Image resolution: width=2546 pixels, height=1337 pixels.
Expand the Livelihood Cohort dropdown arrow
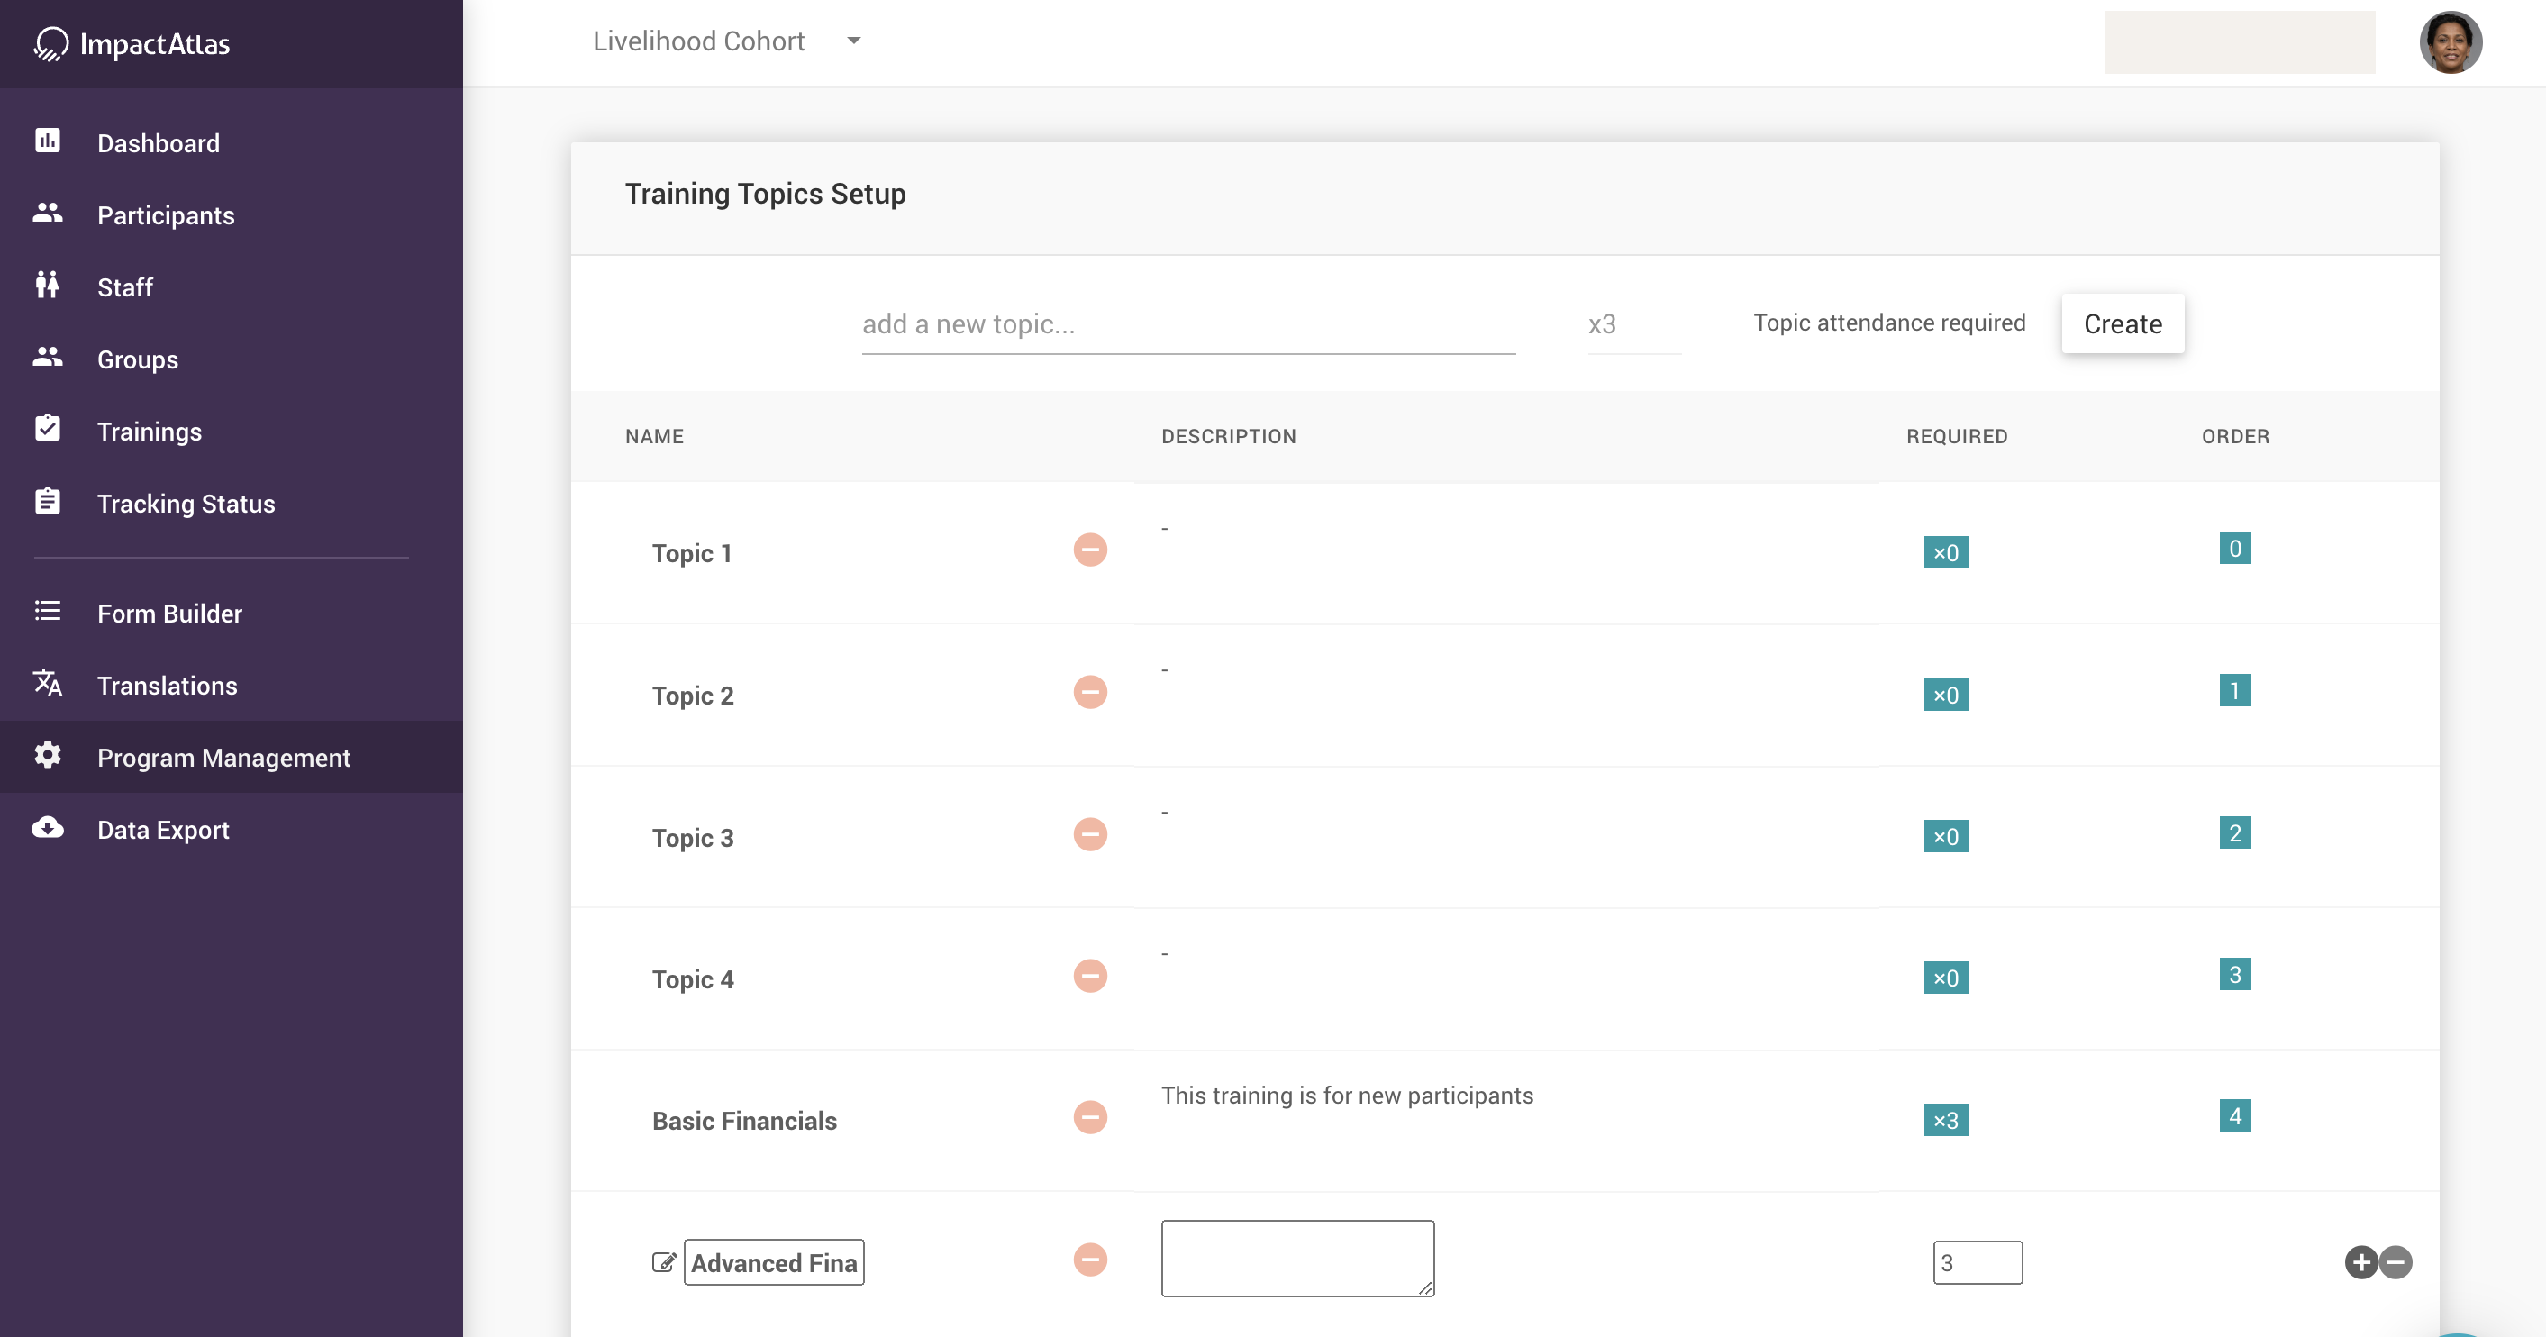click(854, 41)
